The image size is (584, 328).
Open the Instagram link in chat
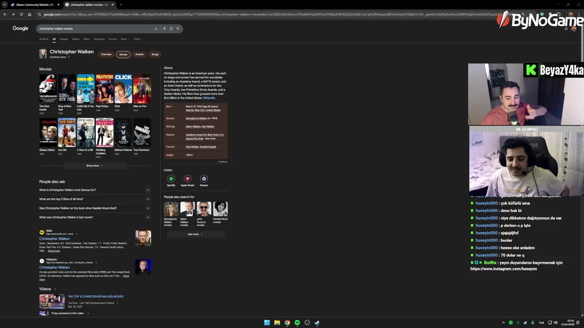(503, 269)
